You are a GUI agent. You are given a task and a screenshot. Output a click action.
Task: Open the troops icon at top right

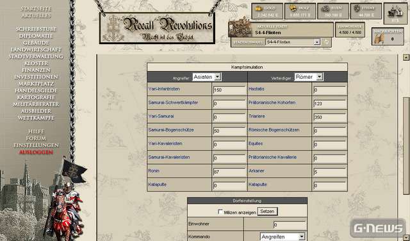pos(395,13)
